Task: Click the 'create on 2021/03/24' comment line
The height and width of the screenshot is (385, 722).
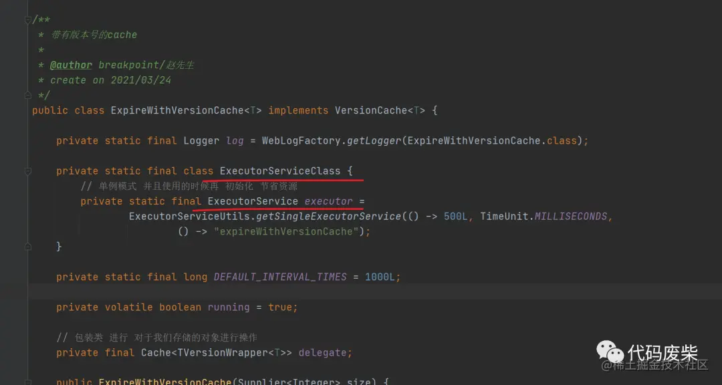Action: pos(110,80)
